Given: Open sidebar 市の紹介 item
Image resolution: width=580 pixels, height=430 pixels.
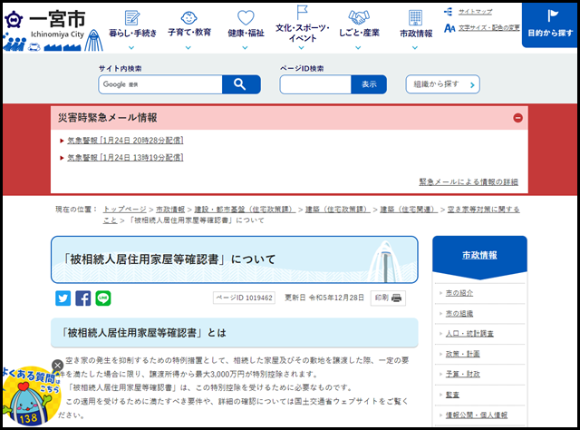Looking at the screenshot, I should (x=459, y=293).
